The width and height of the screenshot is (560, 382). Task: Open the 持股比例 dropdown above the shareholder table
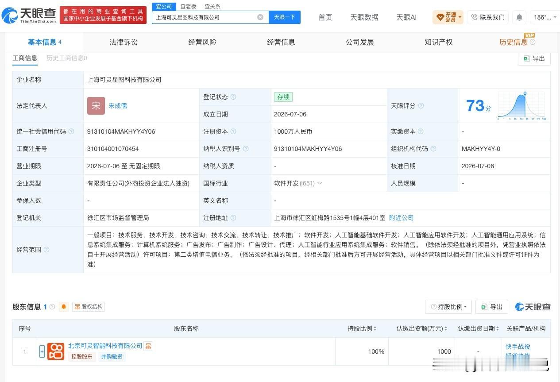coord(448,307)
